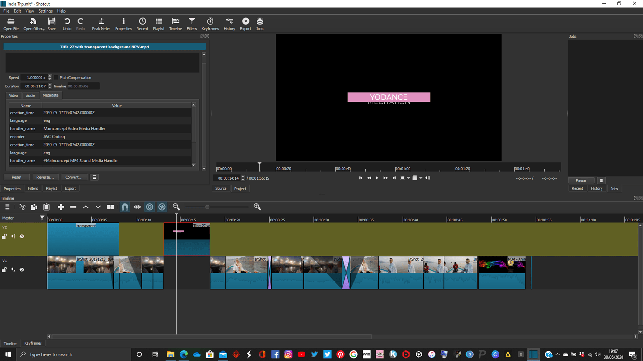Click the Reverse... button
643x361 pixels.
click(x=45, y=177)
